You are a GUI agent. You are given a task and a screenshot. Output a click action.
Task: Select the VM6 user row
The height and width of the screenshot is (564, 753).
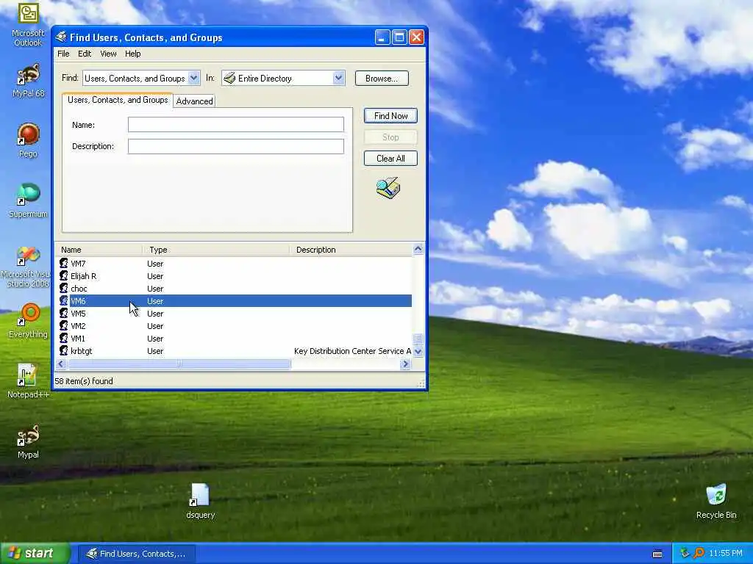tap(234, 300)
